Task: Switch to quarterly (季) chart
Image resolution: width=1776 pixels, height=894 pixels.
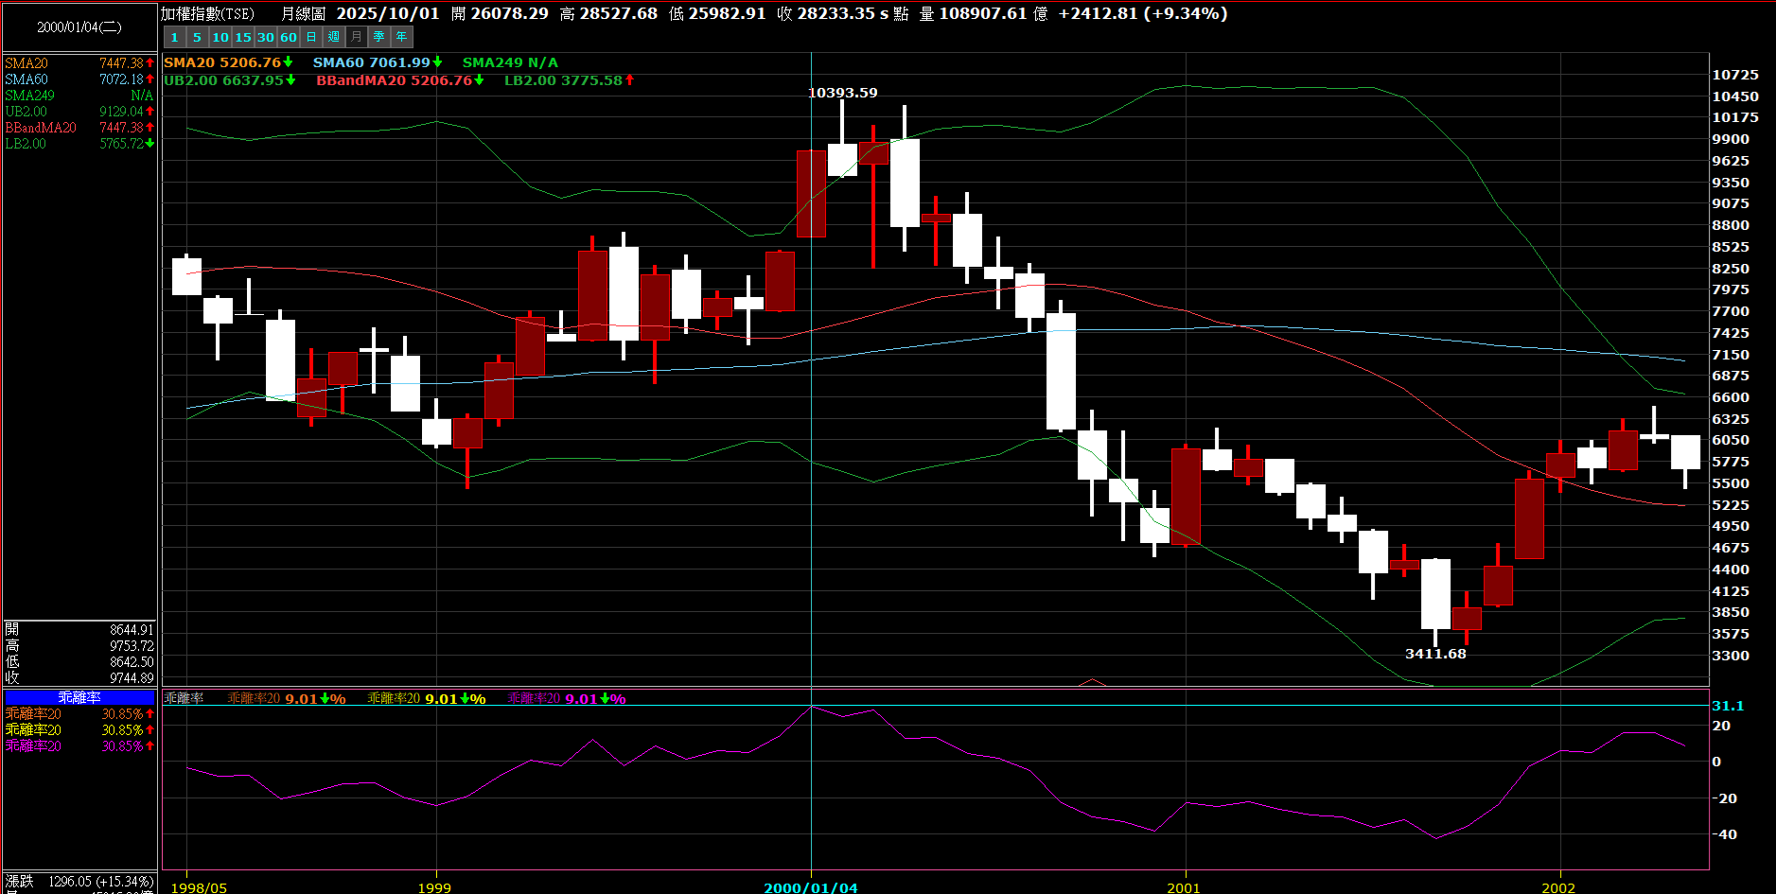Action: tap(379, 37)
